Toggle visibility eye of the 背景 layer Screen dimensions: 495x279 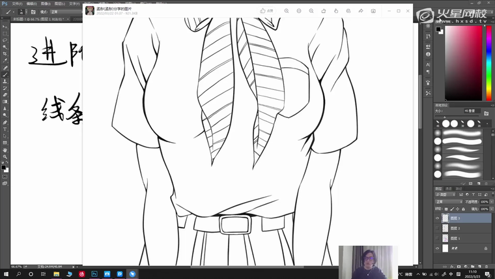[x=437, y=248]
